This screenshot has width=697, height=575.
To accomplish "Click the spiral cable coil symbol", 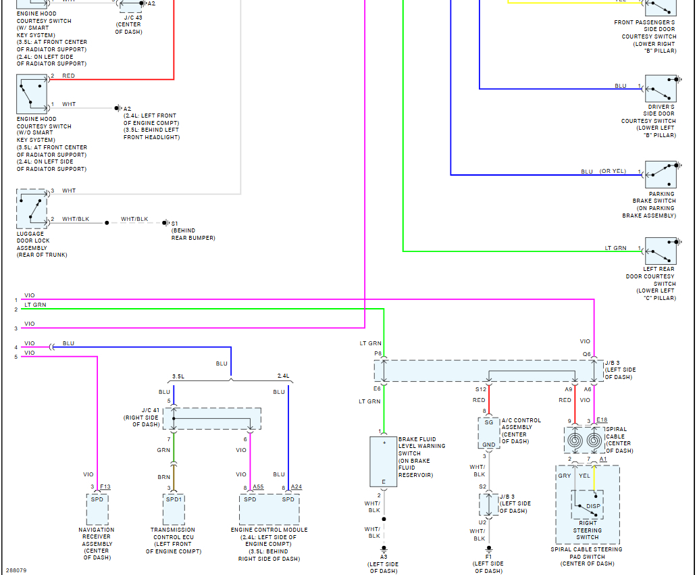I will point(584,441).
